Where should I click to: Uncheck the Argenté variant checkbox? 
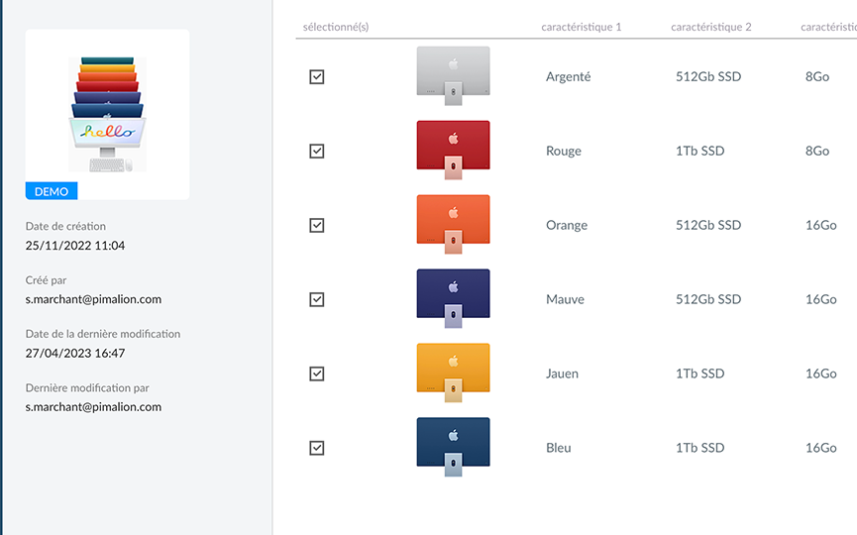click(x=317, y=76)
